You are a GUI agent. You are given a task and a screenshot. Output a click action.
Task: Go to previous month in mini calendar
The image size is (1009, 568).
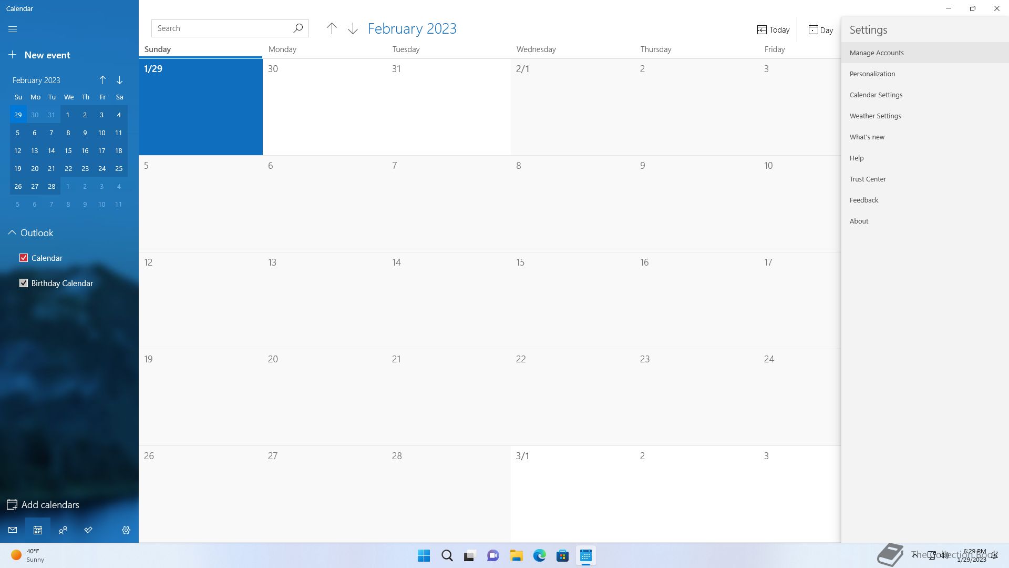point(102,80)
